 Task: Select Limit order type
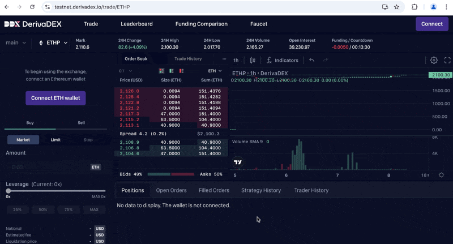click(55, 140)
